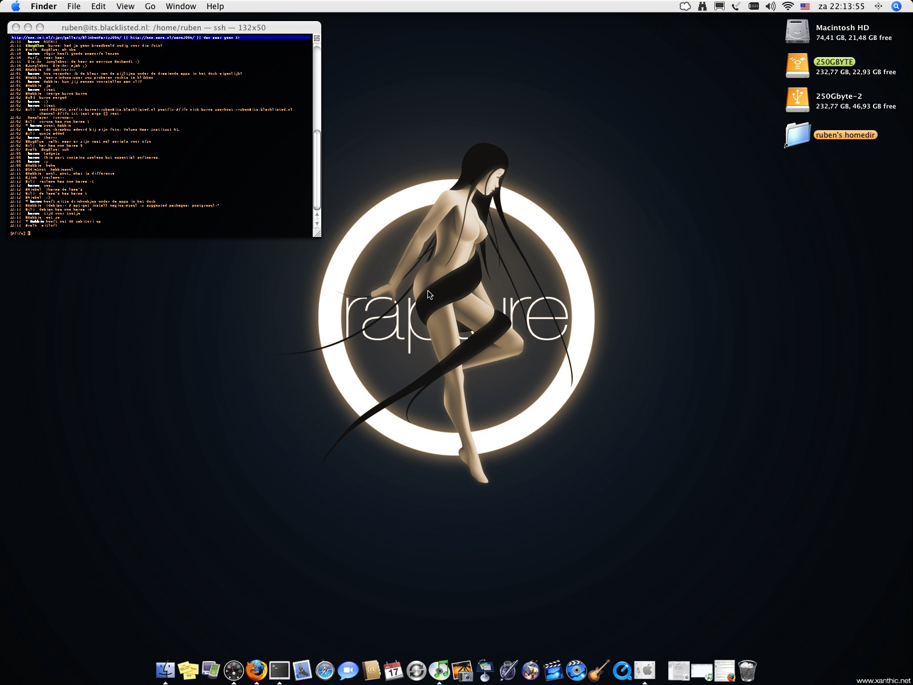Viewport: 913px width, 685px height.
Task: Launch Pages from the Dock
Action: pyautogui.click(x=508, y=670)
